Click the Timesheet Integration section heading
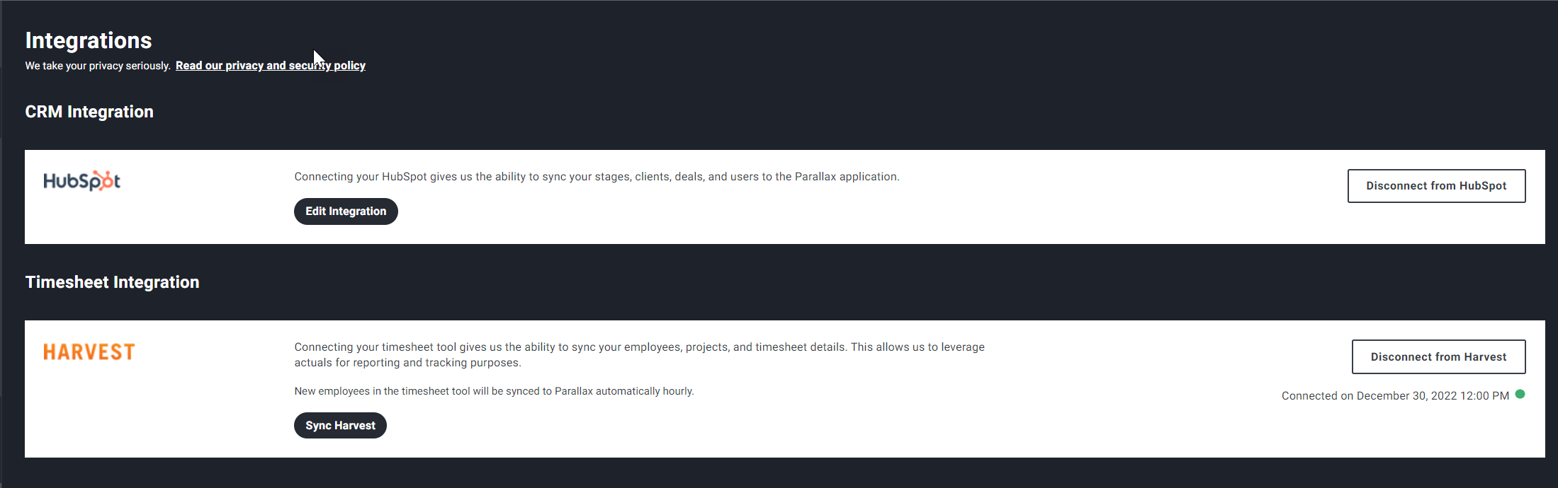1558x488 pixels. click(x=112, y=282)
